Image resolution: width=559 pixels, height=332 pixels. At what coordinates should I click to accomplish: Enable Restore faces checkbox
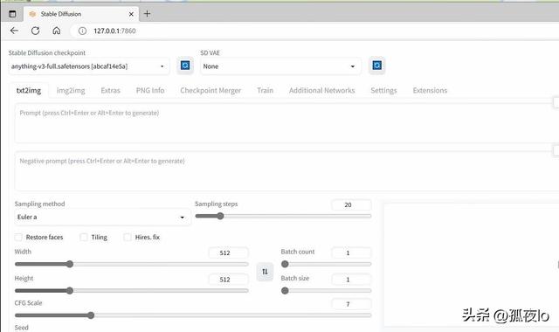tap(18, 237)
